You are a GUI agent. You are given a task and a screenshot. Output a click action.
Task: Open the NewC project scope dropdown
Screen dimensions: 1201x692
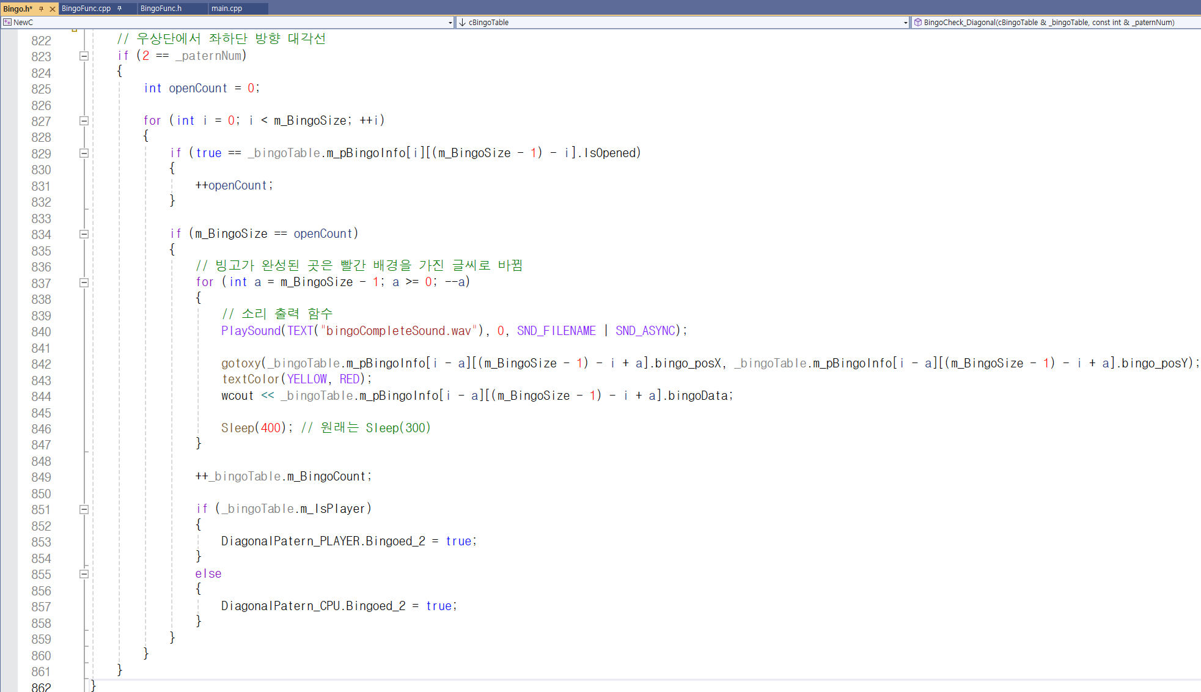coord(450,23)
